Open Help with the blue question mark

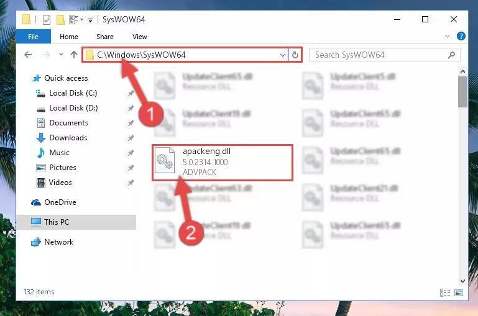(x=461, y=36)
